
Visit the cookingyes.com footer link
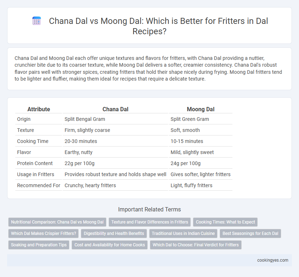coord(273,260)
